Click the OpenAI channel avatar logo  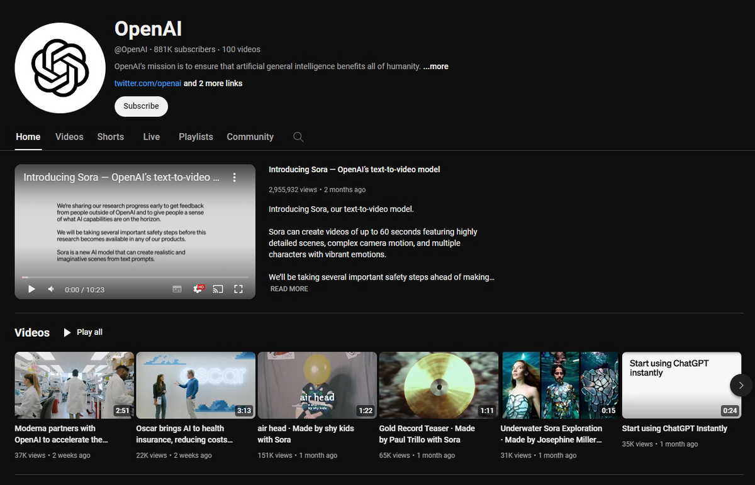[60, 68]
